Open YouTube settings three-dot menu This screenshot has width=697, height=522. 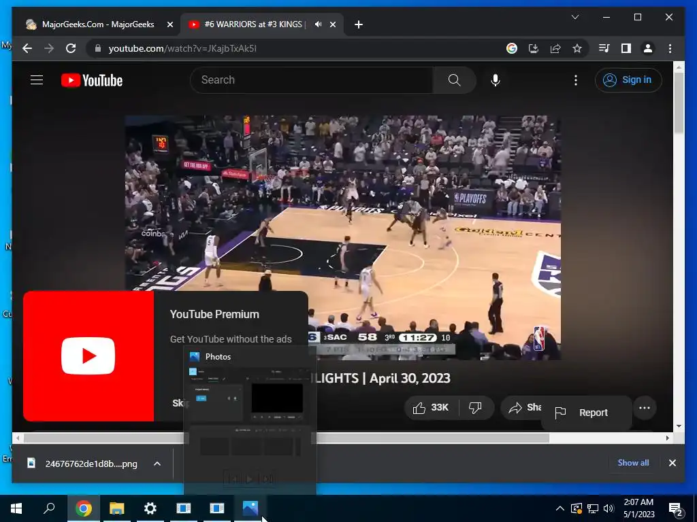[x=576, y=80]
